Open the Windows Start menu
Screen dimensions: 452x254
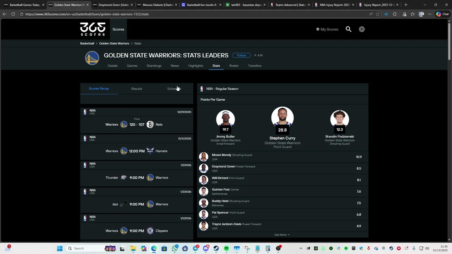tap(60, 248)
